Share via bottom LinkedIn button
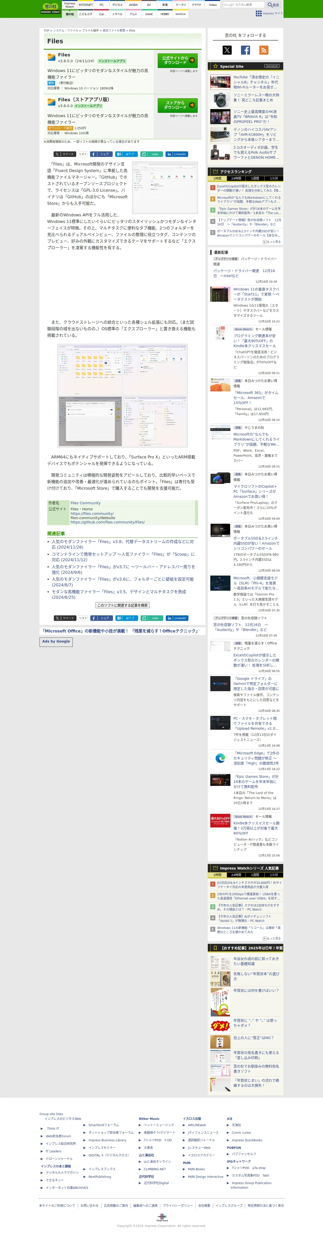Image resolution: width=323 pixels, height=1236 pixels. point(177,618)
